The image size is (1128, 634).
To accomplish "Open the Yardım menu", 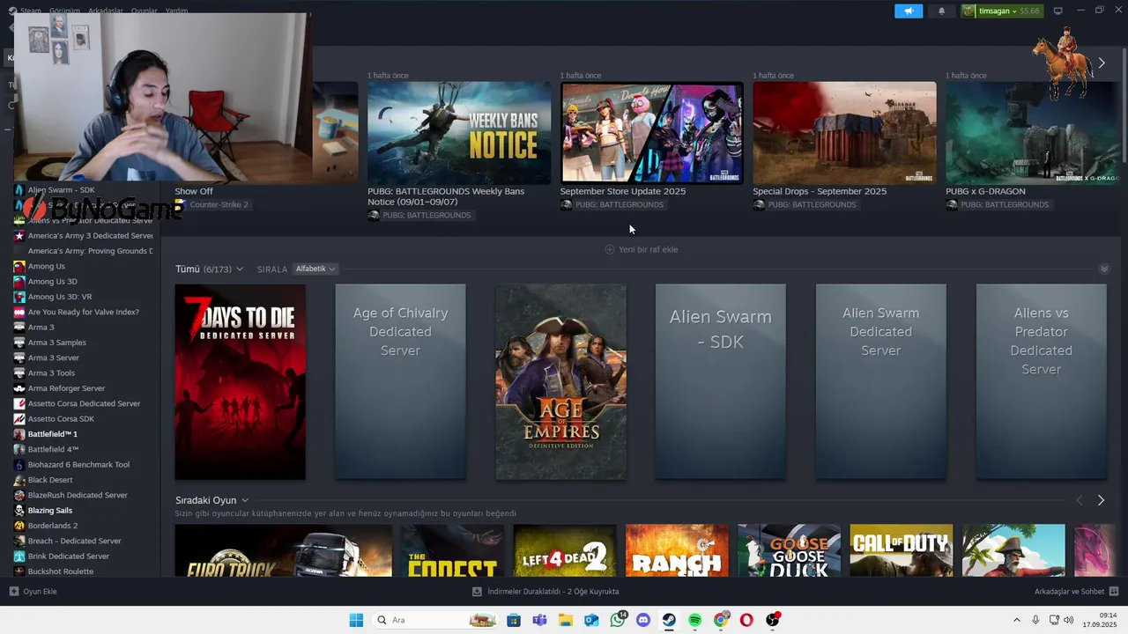I will tap(177, 11).
